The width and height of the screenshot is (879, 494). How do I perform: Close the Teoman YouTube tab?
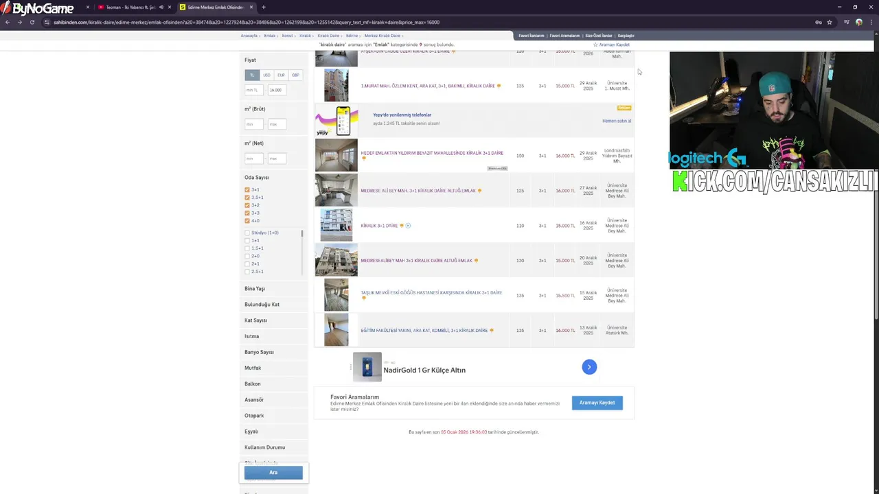(170, 7)
